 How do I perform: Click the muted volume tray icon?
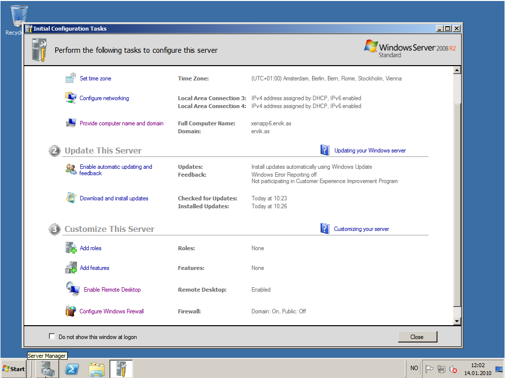[453, 369]
